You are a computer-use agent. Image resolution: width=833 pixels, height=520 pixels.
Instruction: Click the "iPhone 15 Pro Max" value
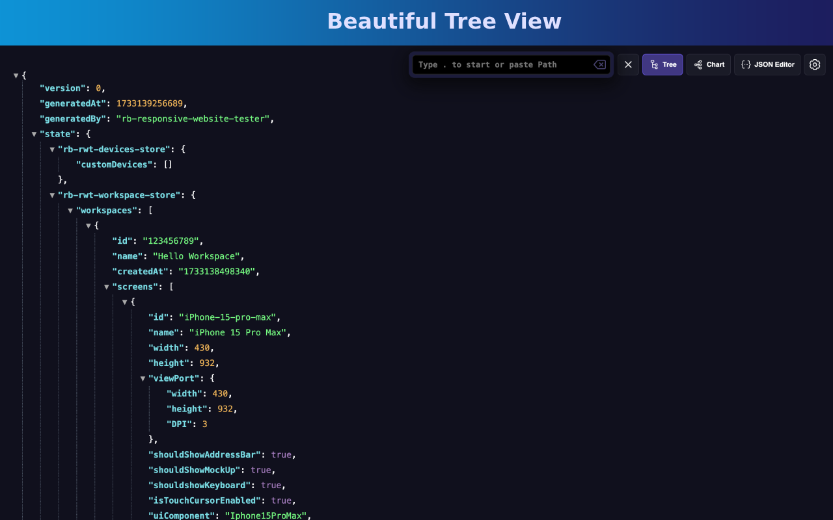237,332
